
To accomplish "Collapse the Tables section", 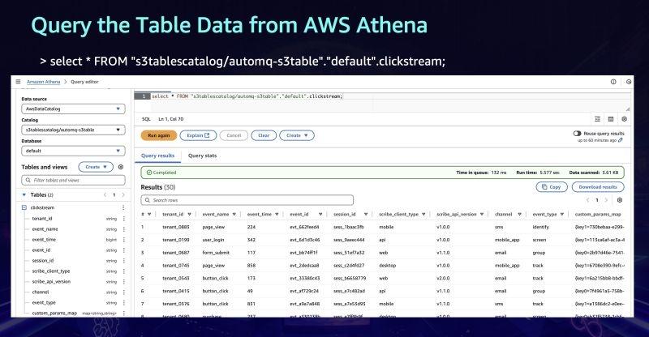I will click(24, 195).
